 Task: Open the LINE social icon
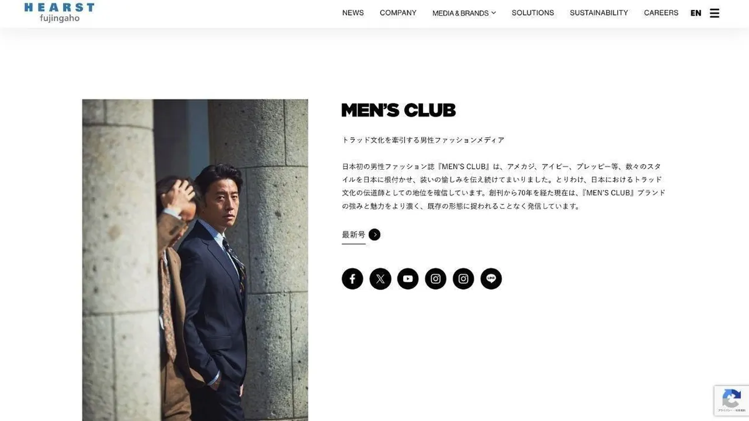pos(491,279)
